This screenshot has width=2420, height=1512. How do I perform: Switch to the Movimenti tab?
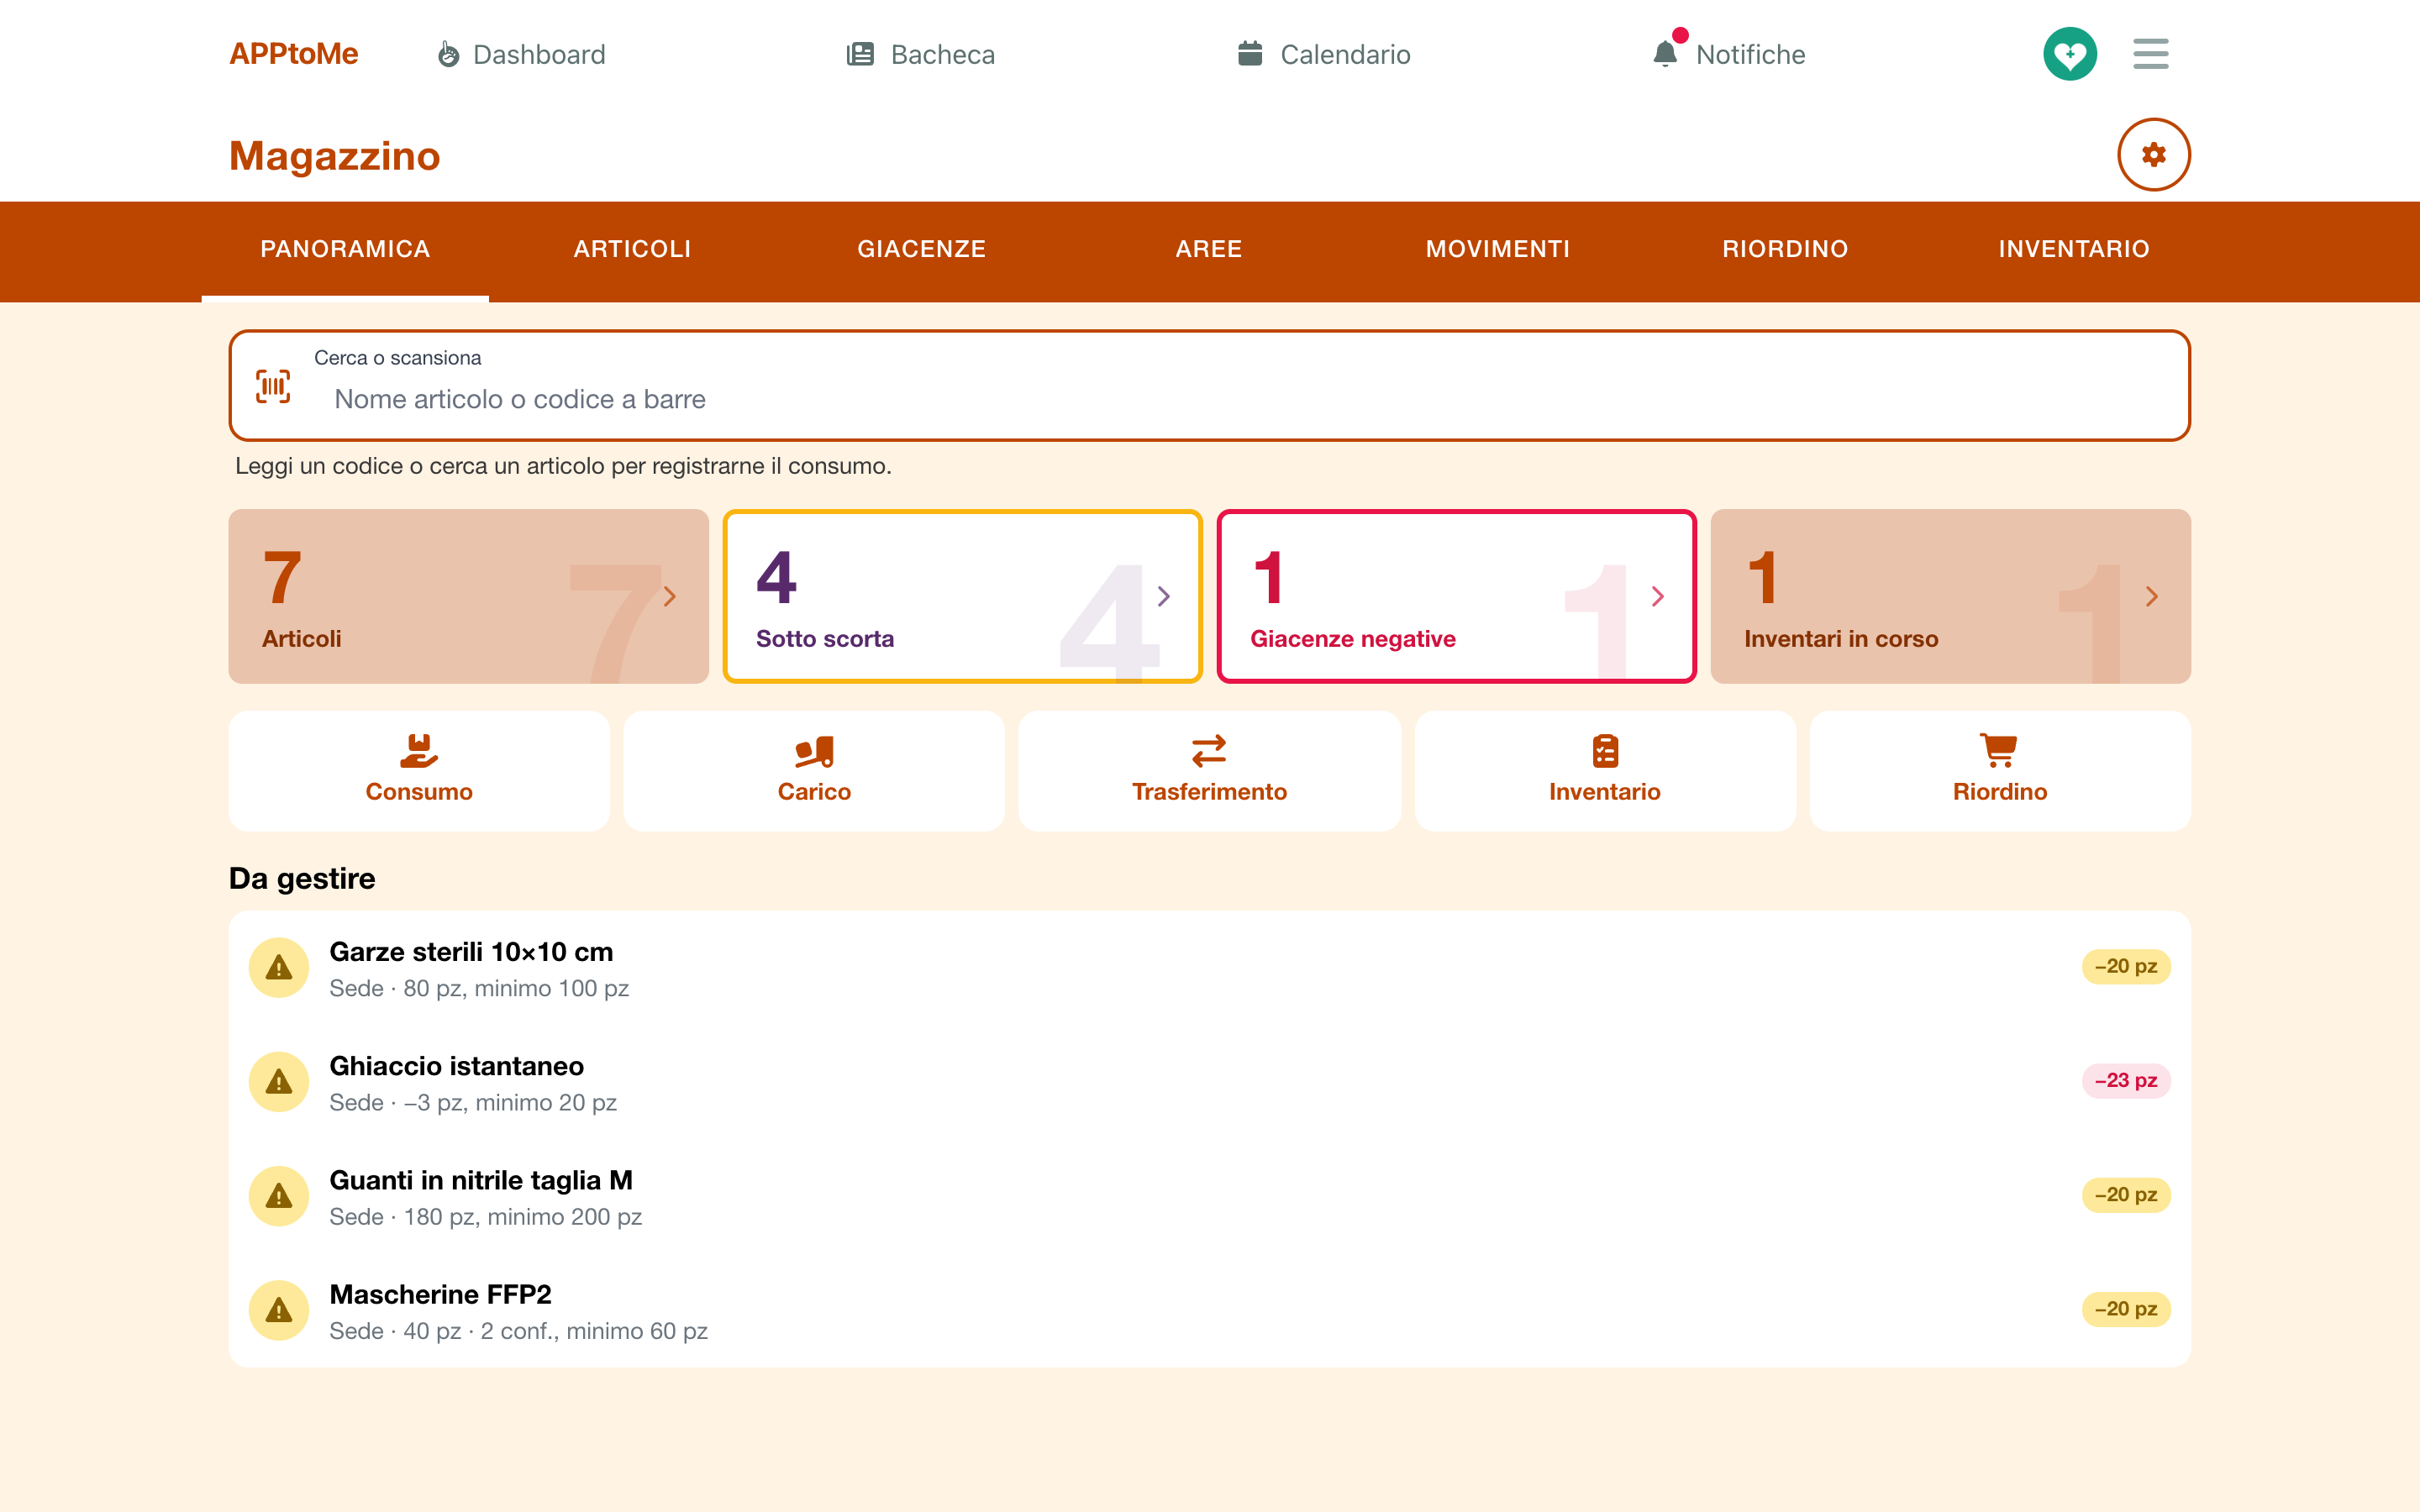(x=1498, y=250)
